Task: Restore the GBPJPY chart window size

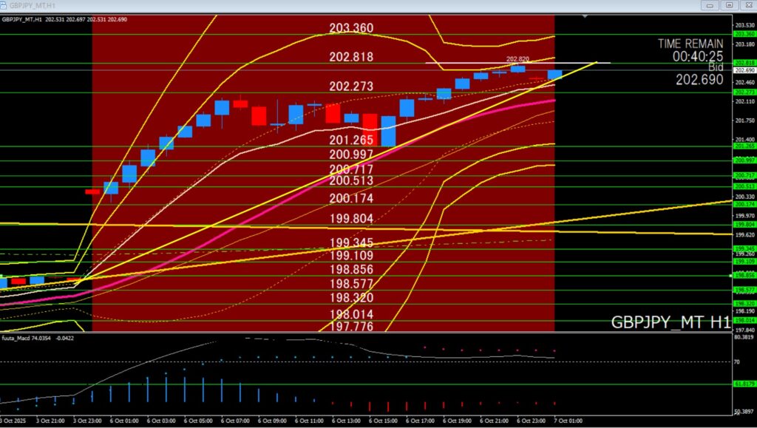Action: pos(729,4)
